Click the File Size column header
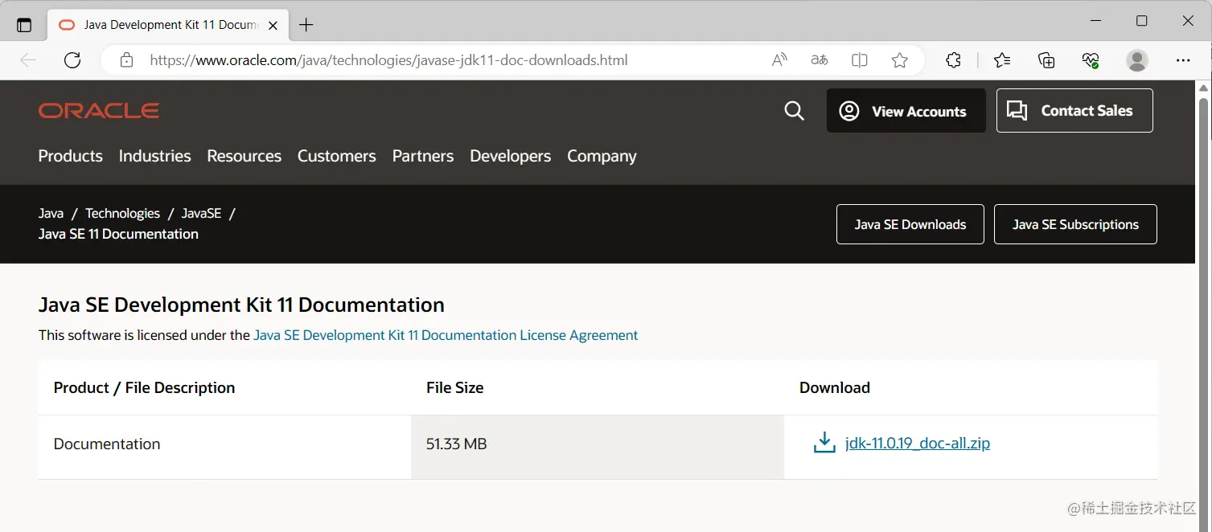Screen dimensions: 1212x532 455,387
